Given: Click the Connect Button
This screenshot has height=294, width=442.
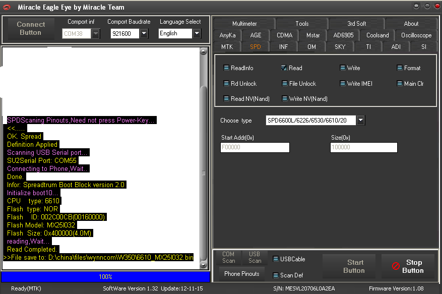Looking at the screenshot, I should (31, 29).
